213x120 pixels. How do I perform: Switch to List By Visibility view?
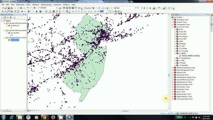tap(8, 18)
